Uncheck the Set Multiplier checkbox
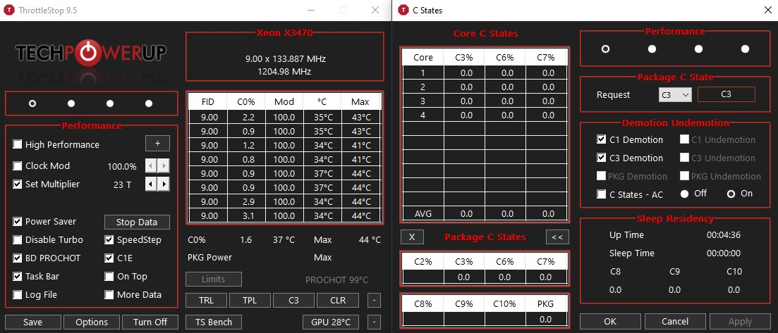 tap(18, 184)
